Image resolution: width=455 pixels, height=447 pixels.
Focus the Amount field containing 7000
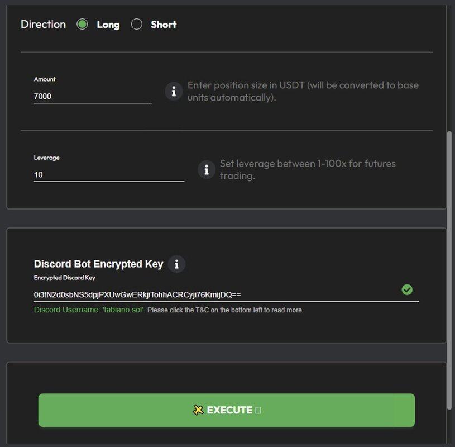point(92,96)
